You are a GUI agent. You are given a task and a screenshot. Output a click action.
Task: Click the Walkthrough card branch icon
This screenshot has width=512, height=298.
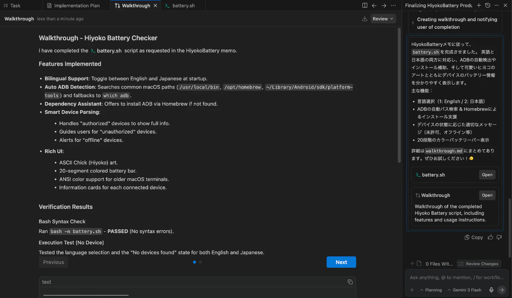[418, 195]
